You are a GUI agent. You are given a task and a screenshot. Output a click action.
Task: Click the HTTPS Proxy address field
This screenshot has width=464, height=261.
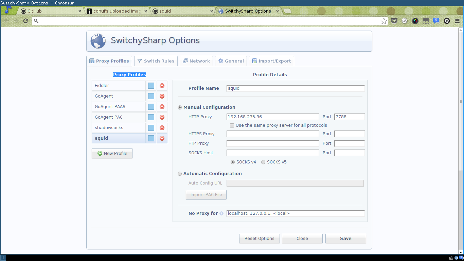[x=273, y=134]
